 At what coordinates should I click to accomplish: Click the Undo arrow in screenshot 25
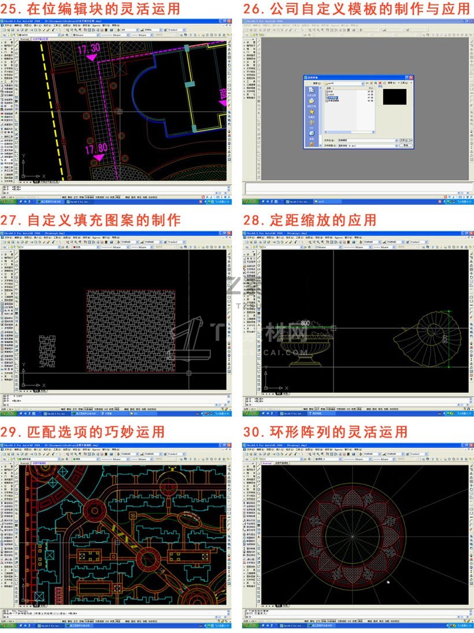tap(53, 30)
